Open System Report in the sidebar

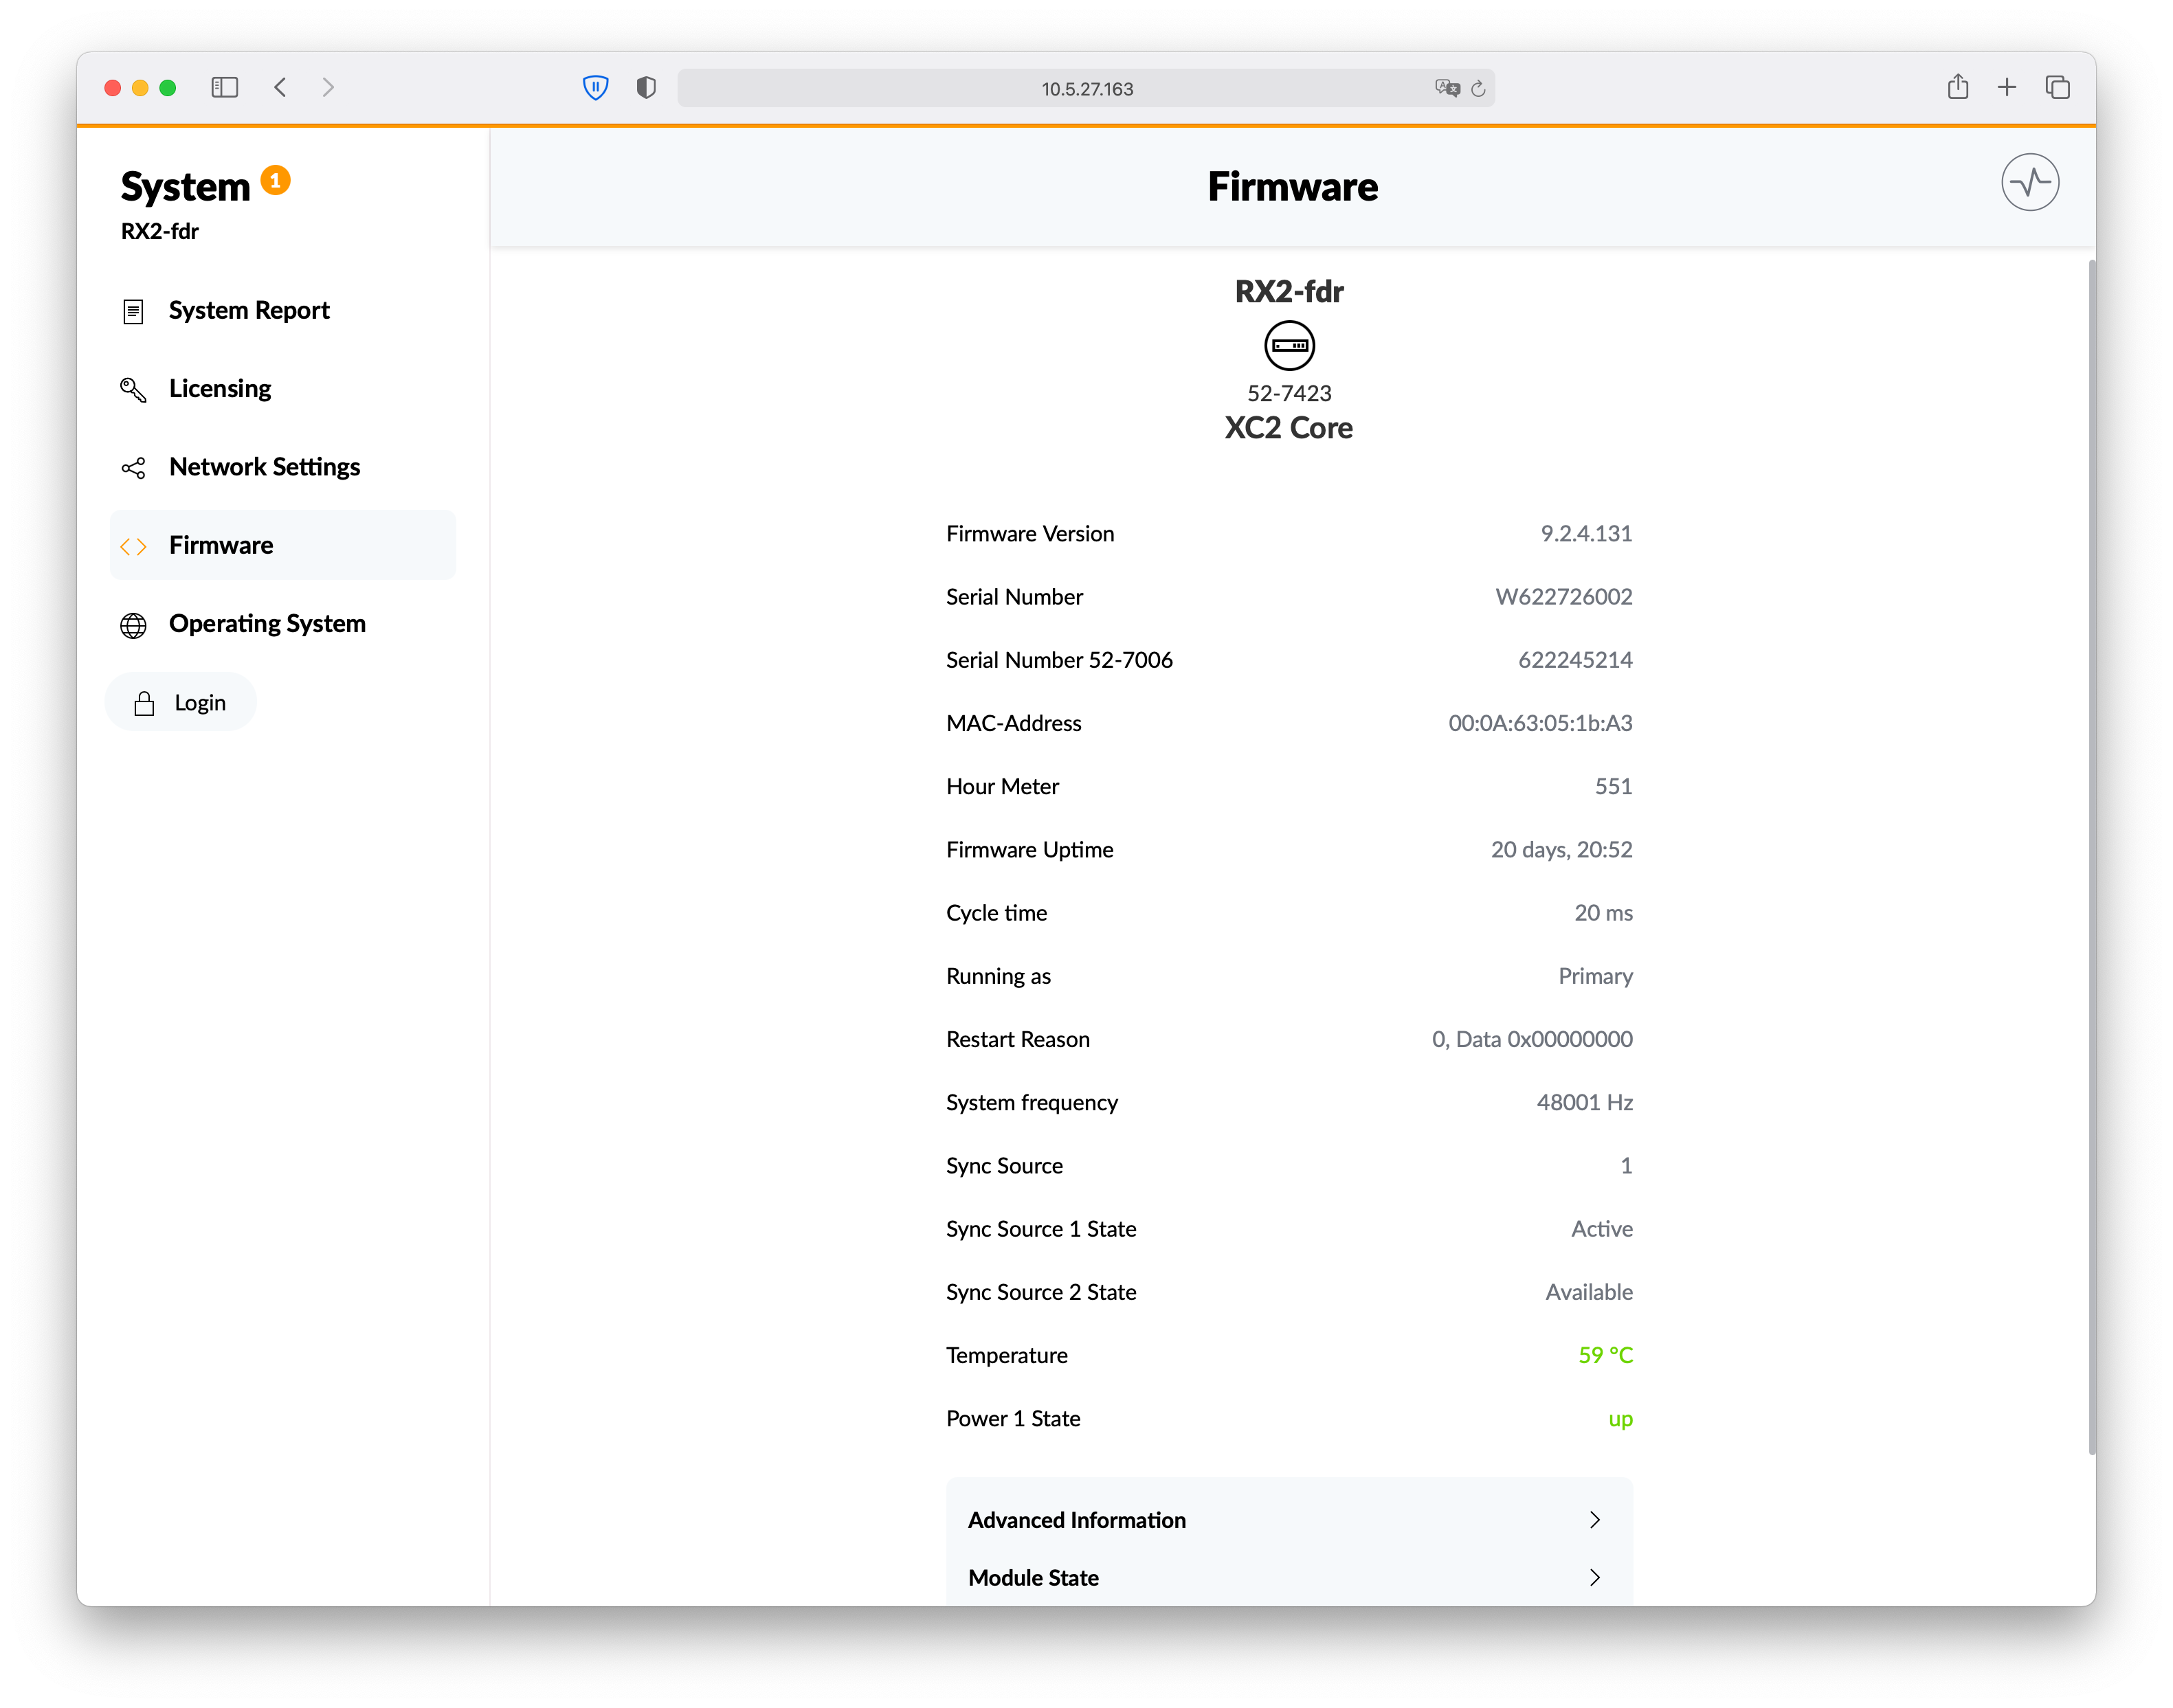point(282,310)
